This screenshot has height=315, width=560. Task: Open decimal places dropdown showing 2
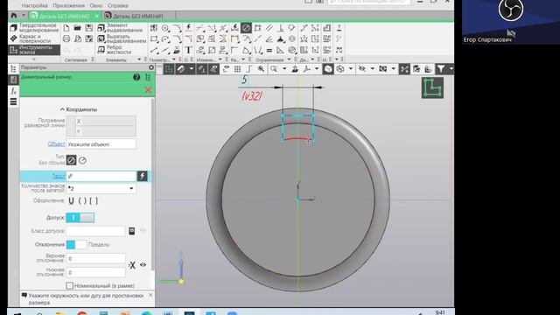coord(131,189)
